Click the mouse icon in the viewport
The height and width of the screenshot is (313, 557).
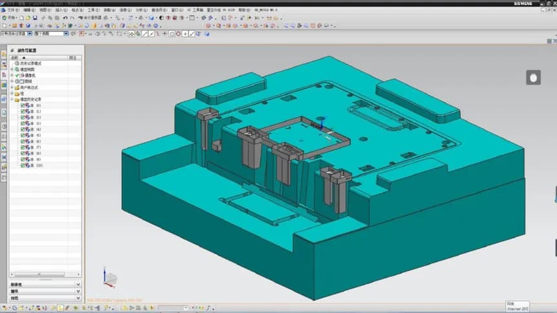533,77
